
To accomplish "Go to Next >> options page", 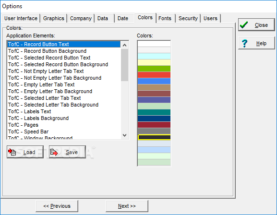I will (x=127, y=206).
